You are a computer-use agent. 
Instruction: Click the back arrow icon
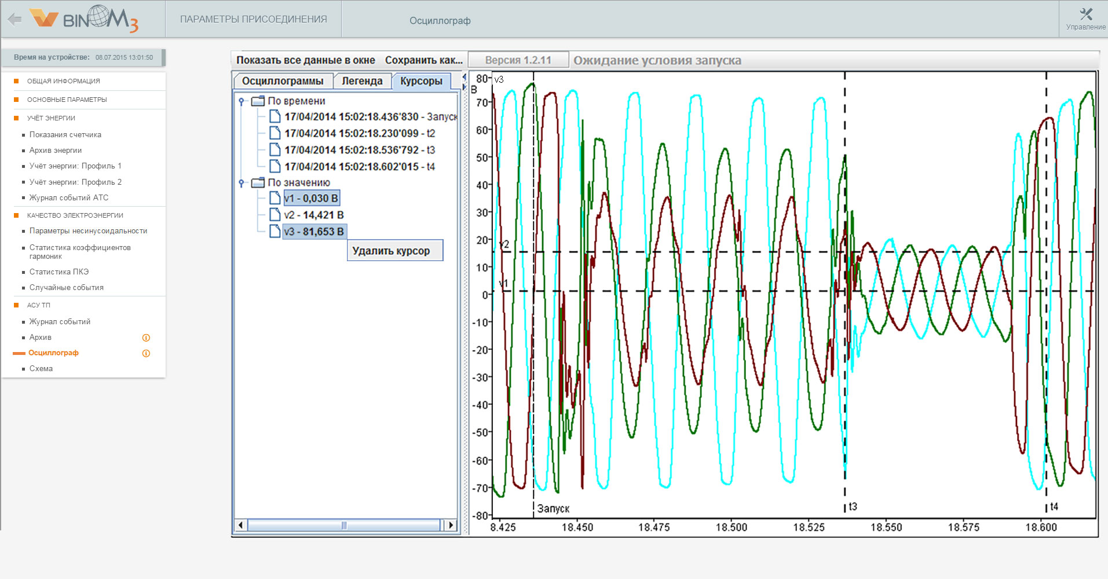click(x=14, y=20)
